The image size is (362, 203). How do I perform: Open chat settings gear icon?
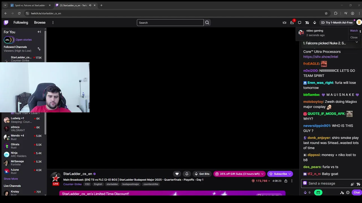(348, 193)
